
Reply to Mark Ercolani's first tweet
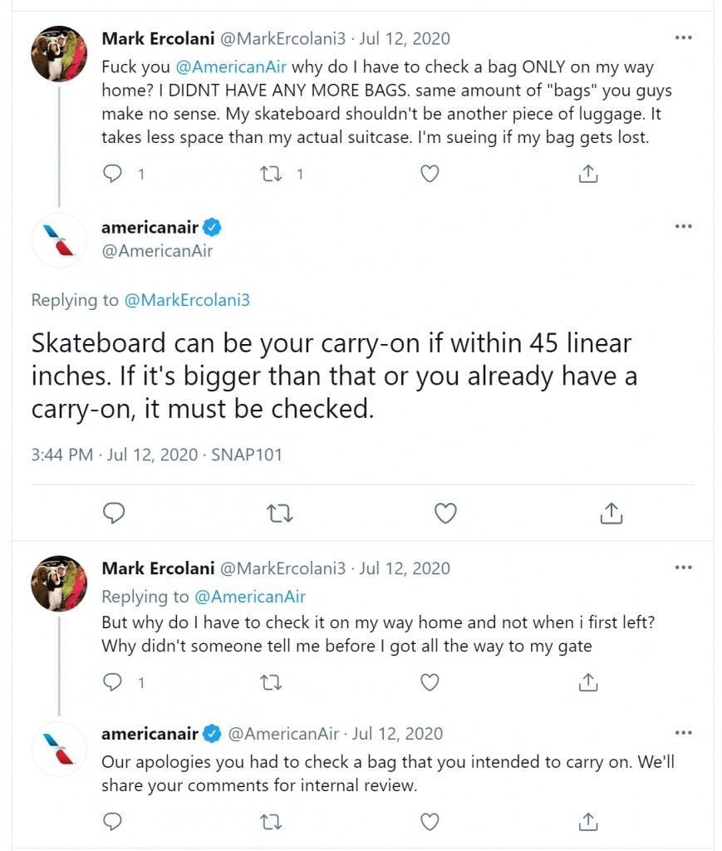(112, 174)
